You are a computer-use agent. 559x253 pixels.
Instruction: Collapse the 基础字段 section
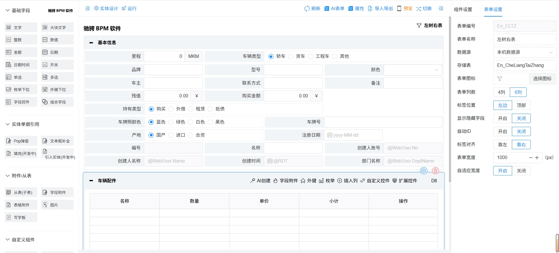click(x=8, y=10)
